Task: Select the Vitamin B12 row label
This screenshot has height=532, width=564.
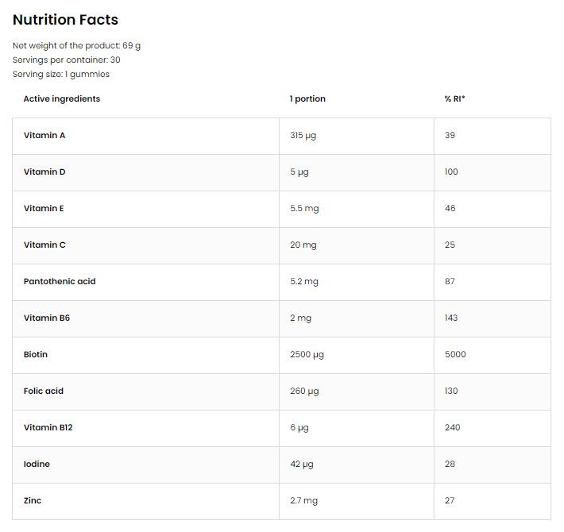Action: point(48,428)
